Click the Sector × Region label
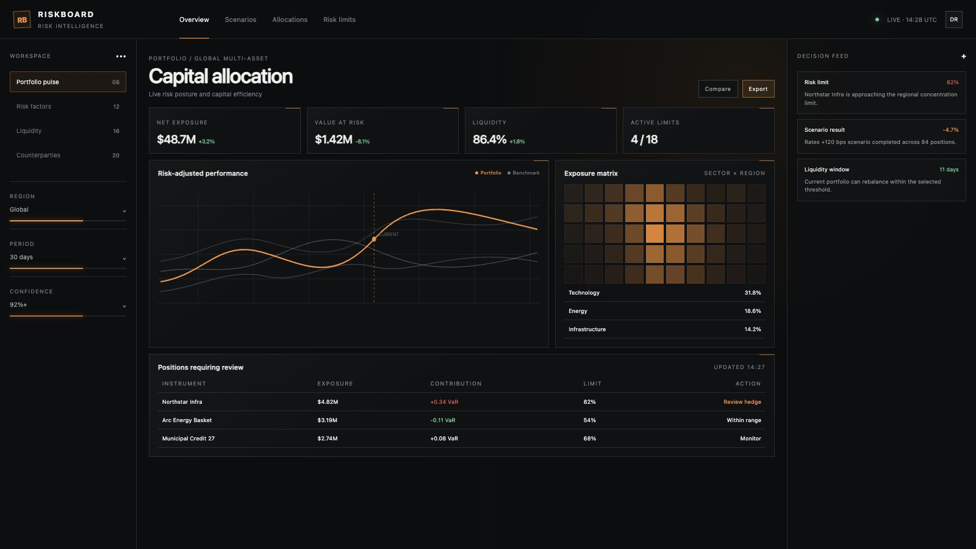976x549 pixels. (x=734, y=173)
